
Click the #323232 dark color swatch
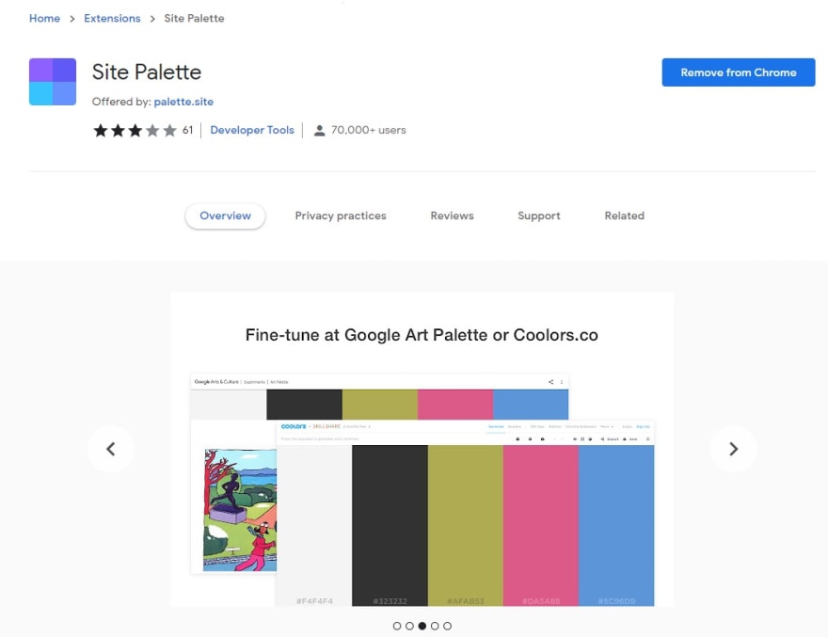coord(390,526)
